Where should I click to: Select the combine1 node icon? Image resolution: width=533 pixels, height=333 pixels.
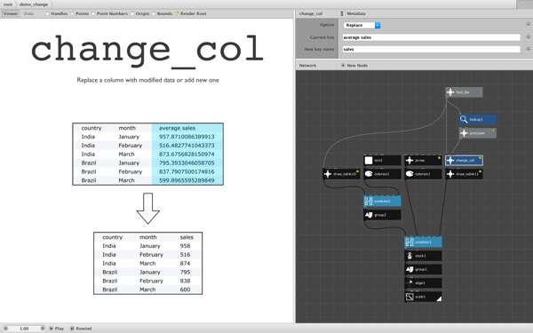(410, 242)
